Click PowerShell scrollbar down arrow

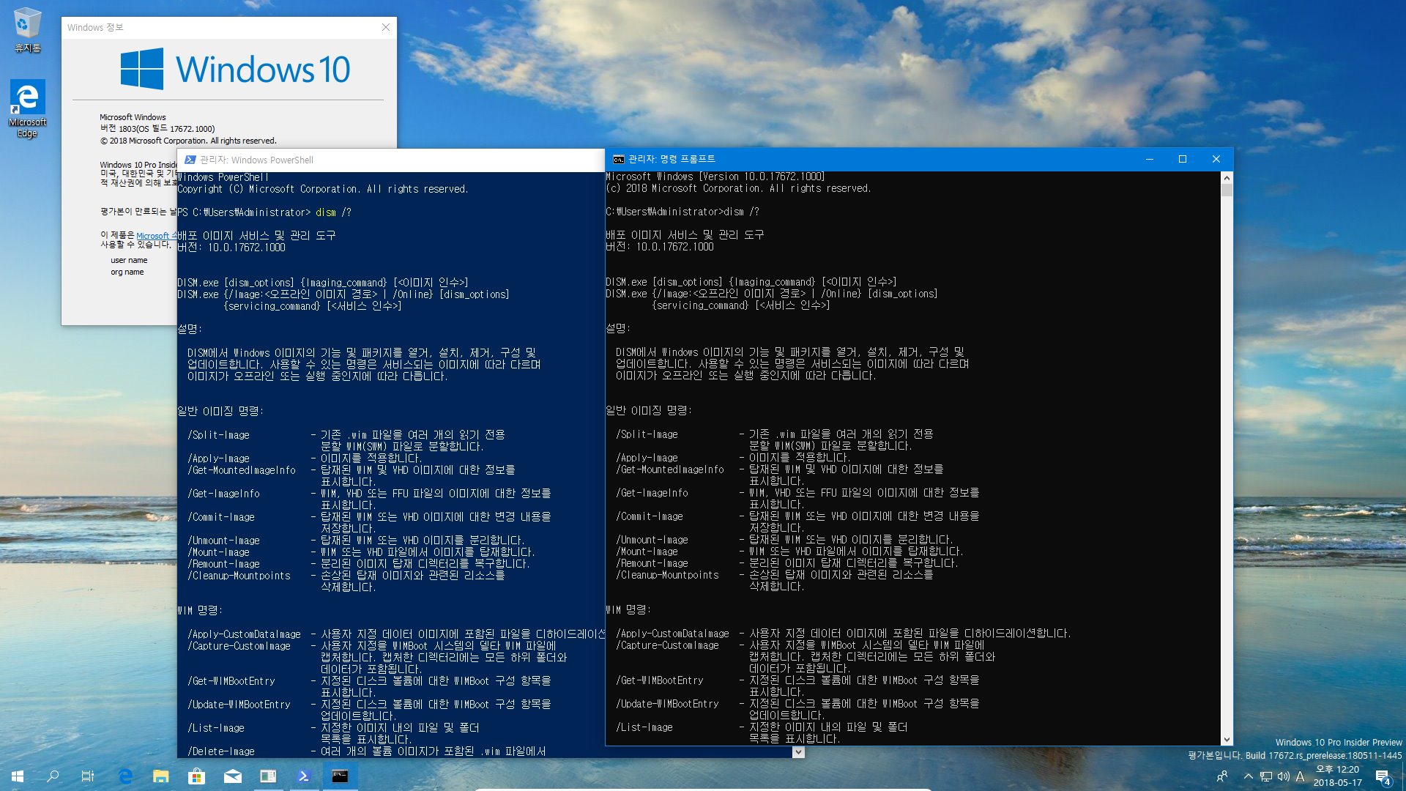click(x=798, y=752)
